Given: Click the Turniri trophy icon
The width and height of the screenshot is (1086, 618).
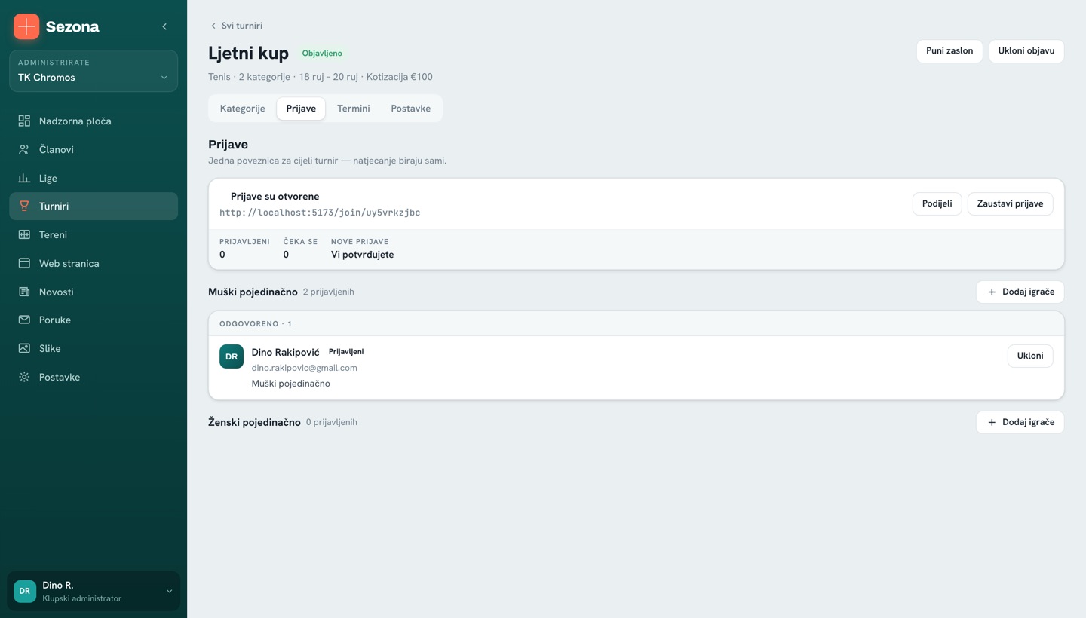Looking at the screenshot, I should coord(24,206).
